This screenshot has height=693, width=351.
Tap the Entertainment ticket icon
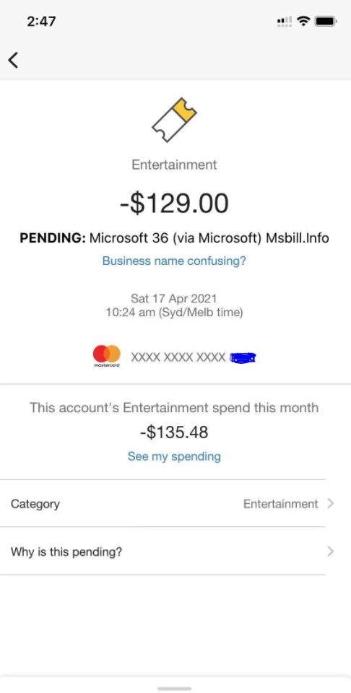(174, 120)
